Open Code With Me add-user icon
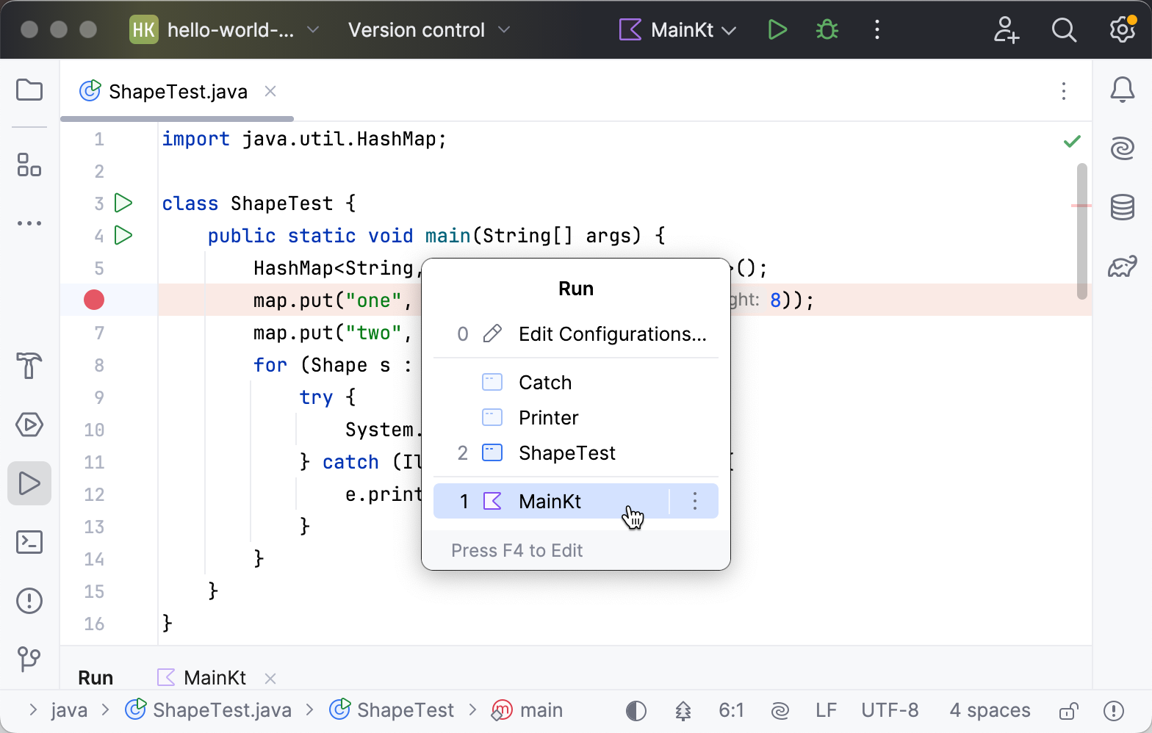This screenshot has height=733, width=1152. click(1007, 30)
